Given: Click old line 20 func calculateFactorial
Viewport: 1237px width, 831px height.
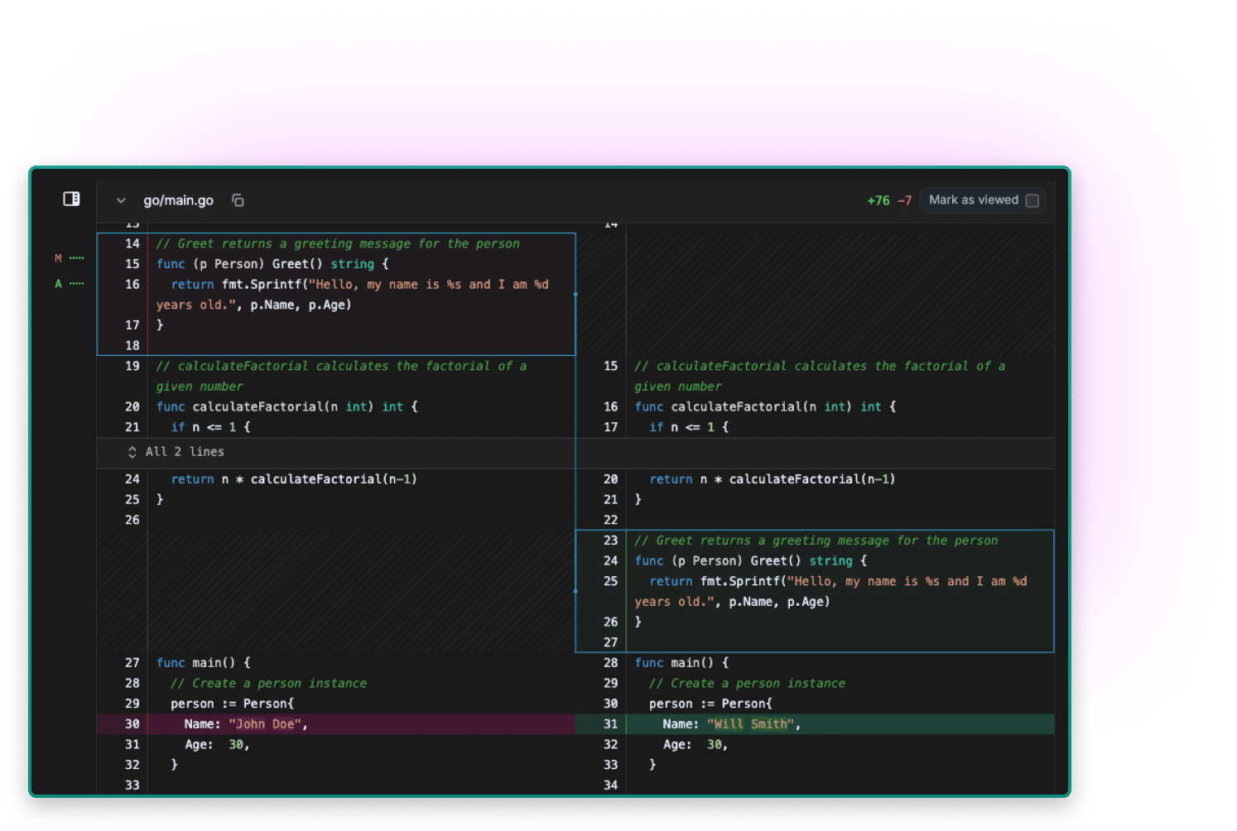Looking at the screenshot, I should tap(287, 407).
